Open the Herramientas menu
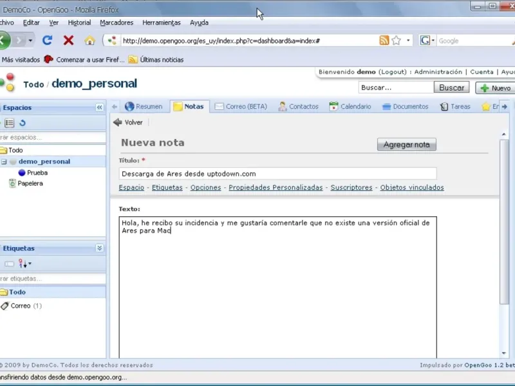The image size is (515, 386). point(162,23)
